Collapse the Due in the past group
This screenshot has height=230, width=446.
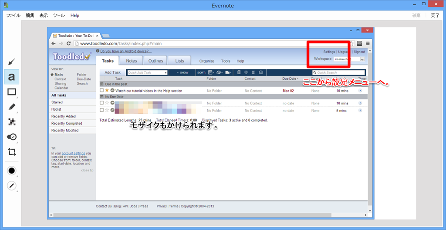pyautogui.click(x=102, y=84)
